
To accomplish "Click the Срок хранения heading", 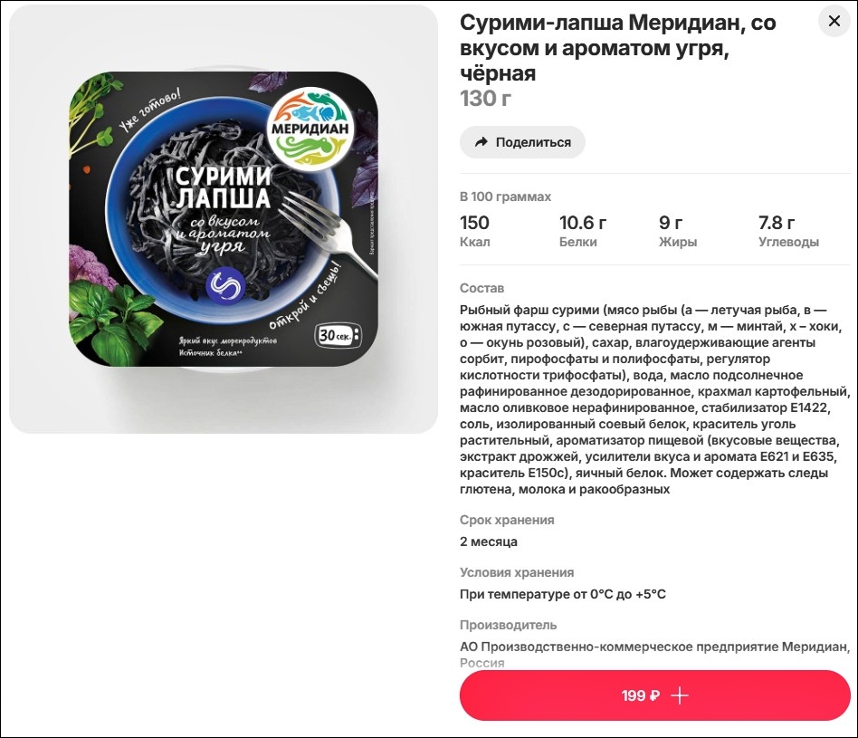I will 507,520.
